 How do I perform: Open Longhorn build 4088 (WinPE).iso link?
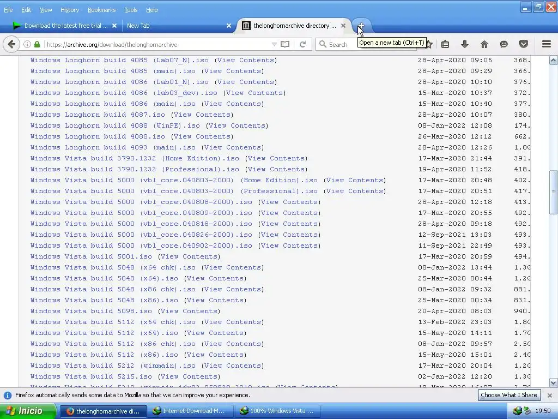pos(116,125)
